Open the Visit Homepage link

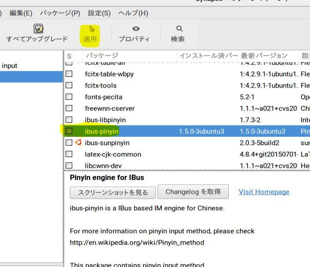click(x=264, y=192)
